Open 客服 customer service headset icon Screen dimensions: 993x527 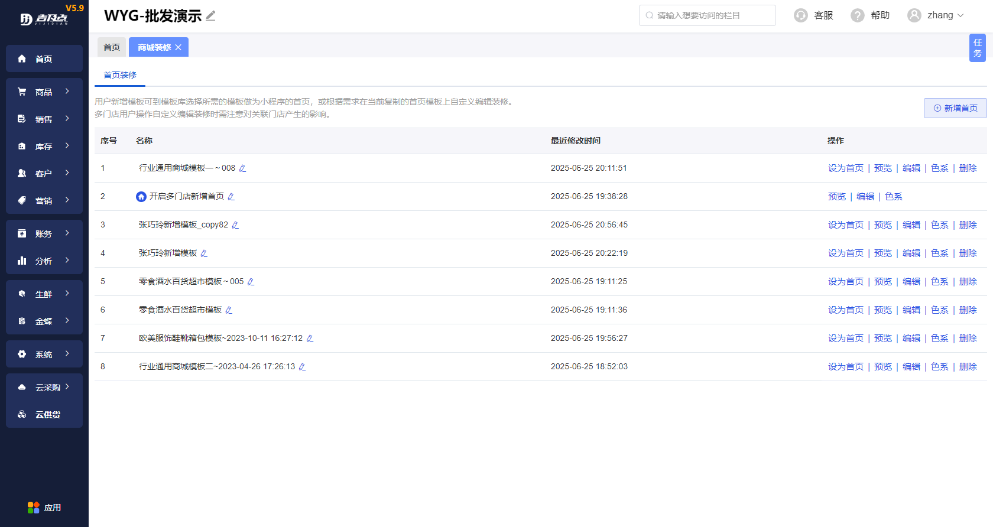[801, 15]
